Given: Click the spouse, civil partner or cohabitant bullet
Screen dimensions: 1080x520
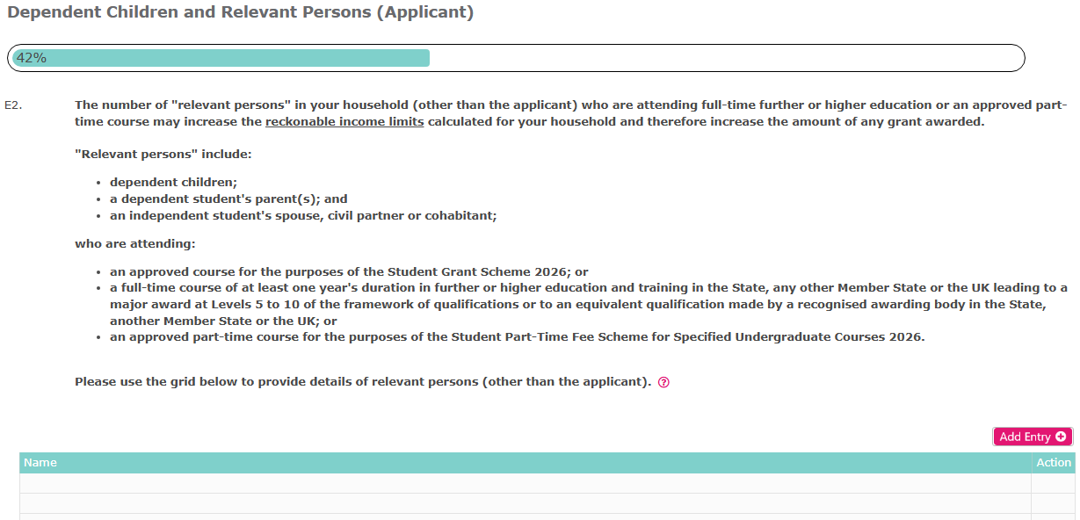Looking at the screenshot, I should (303, 216).
